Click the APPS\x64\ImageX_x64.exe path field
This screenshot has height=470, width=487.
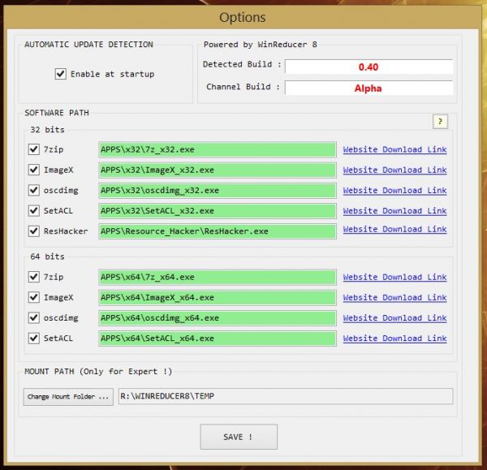click(x=218, y=298)
